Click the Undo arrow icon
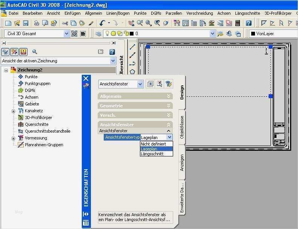 point(102,23)
